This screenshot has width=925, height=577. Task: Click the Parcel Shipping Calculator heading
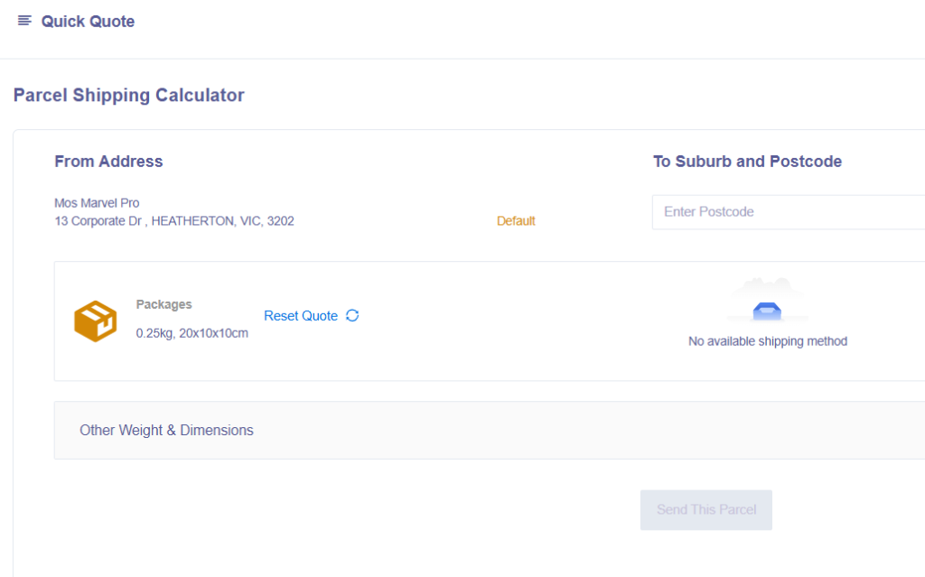(x=129, y=96)
